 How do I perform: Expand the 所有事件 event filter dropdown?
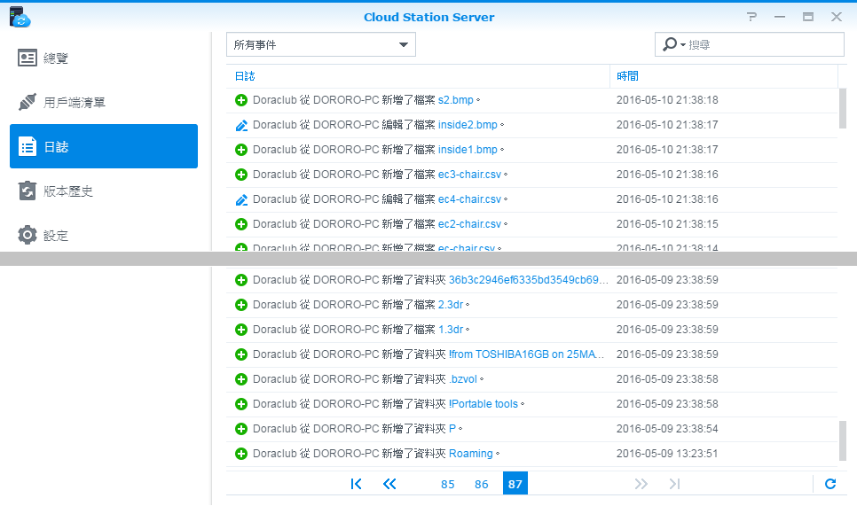tap(321, 44)
